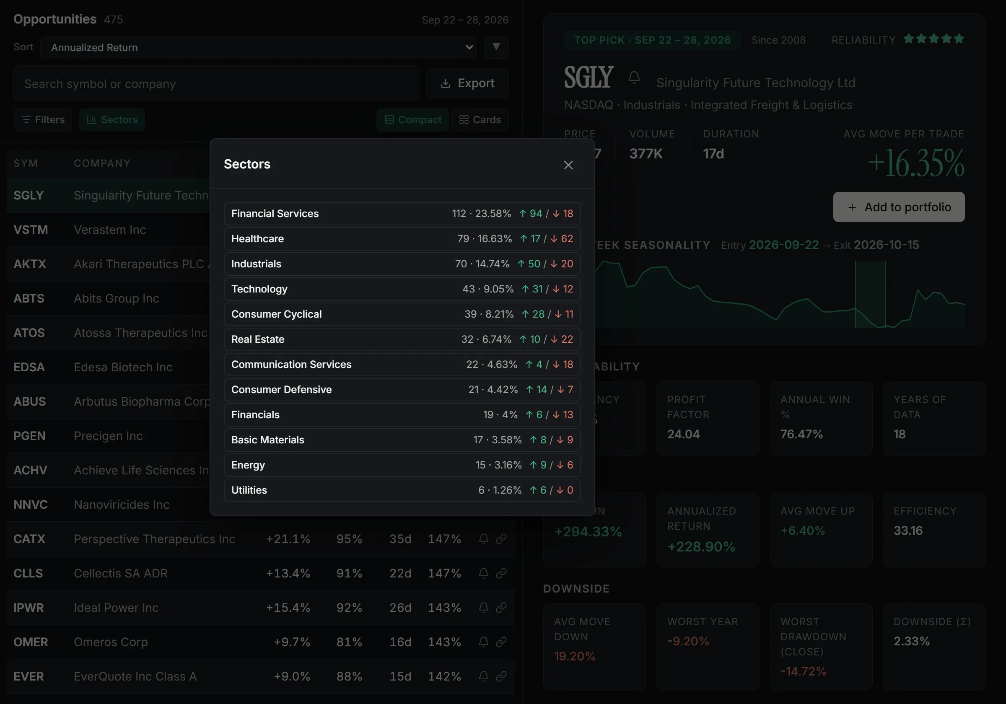Select Communication Services sector row

[402, 365]
